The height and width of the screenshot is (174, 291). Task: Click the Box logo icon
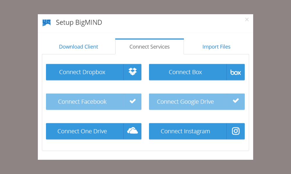[235, 72]
